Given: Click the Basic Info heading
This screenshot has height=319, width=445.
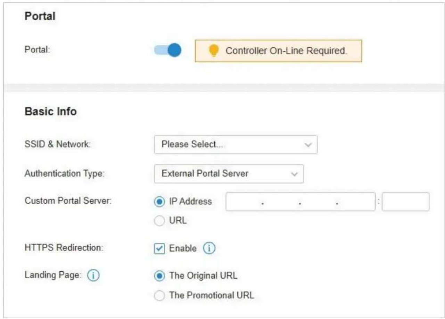Looking at the screenshot, I should coord(51,112).
